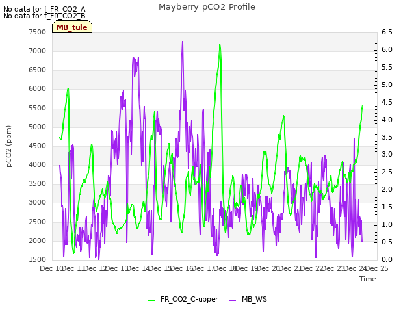The image size is (416, 312).
Task: Click the 0.0 right axis tick label
Action: click(387, 259)
